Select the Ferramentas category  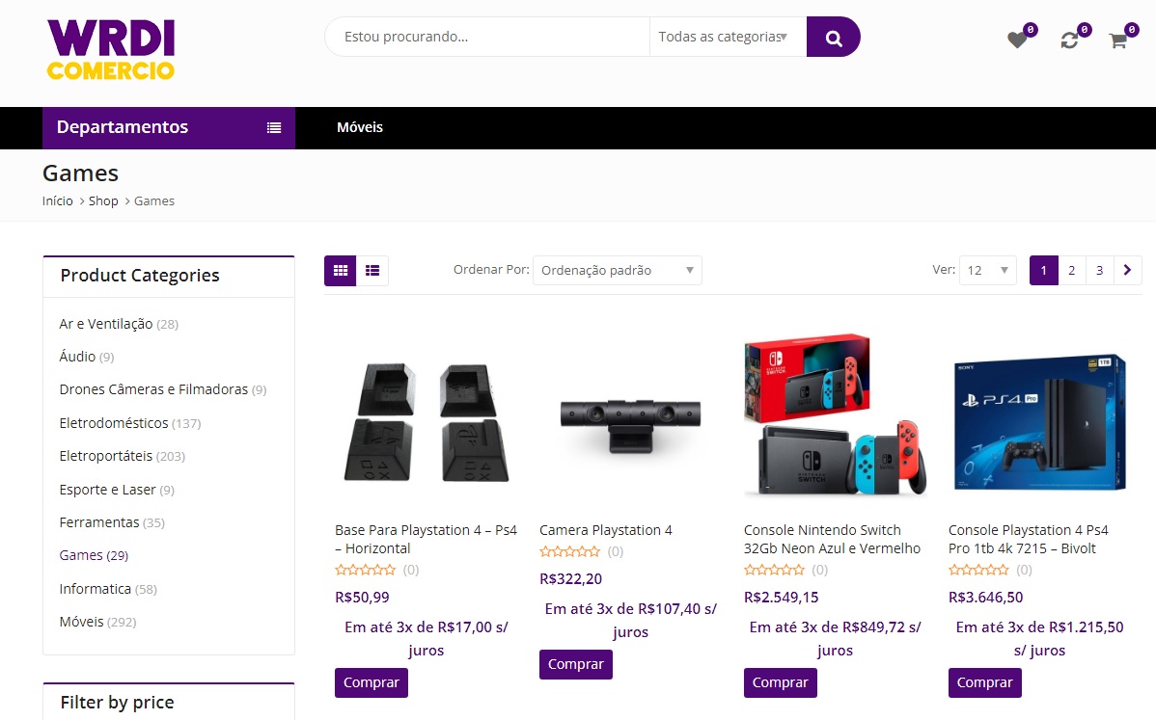pyautogui.click(x=98, y=522)
